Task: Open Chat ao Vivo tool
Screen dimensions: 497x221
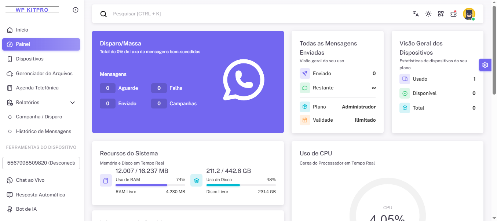Action: click(30, 180)
